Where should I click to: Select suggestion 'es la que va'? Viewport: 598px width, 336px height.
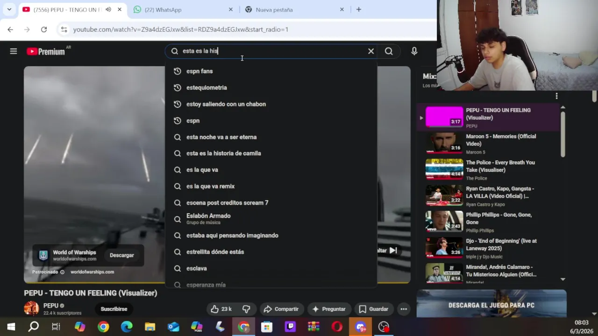(271, 170)
